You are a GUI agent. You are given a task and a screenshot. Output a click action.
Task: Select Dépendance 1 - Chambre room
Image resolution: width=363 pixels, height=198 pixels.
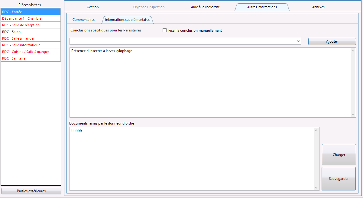click(x=31, y=18)
